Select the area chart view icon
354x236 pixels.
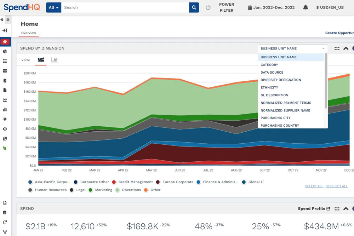tap(41, 60)
